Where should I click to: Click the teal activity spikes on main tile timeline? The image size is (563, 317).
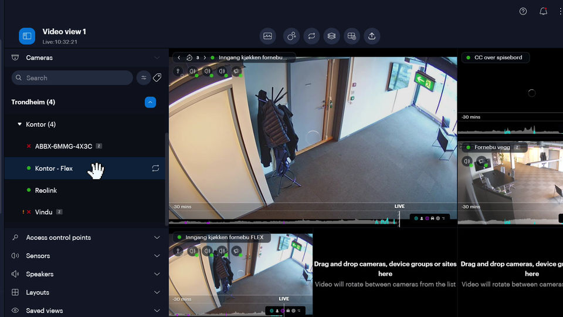click(x=385, y=221)
